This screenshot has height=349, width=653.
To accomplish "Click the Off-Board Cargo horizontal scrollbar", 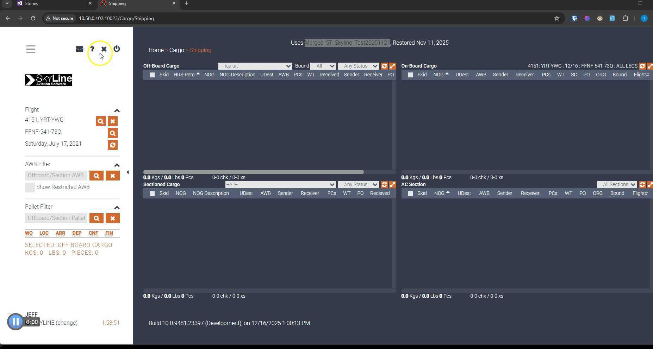I will coord(254,172).
